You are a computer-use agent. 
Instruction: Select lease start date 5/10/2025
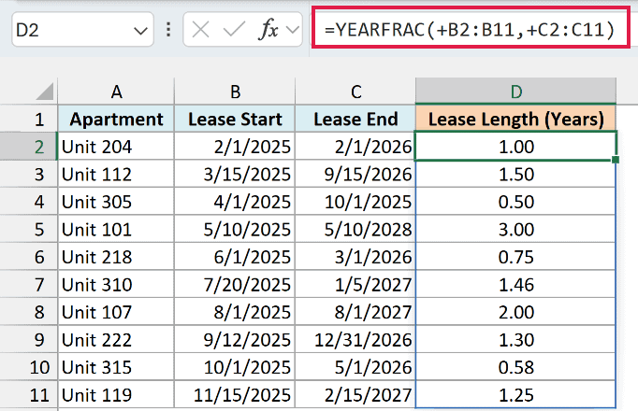tap(235, 229)
